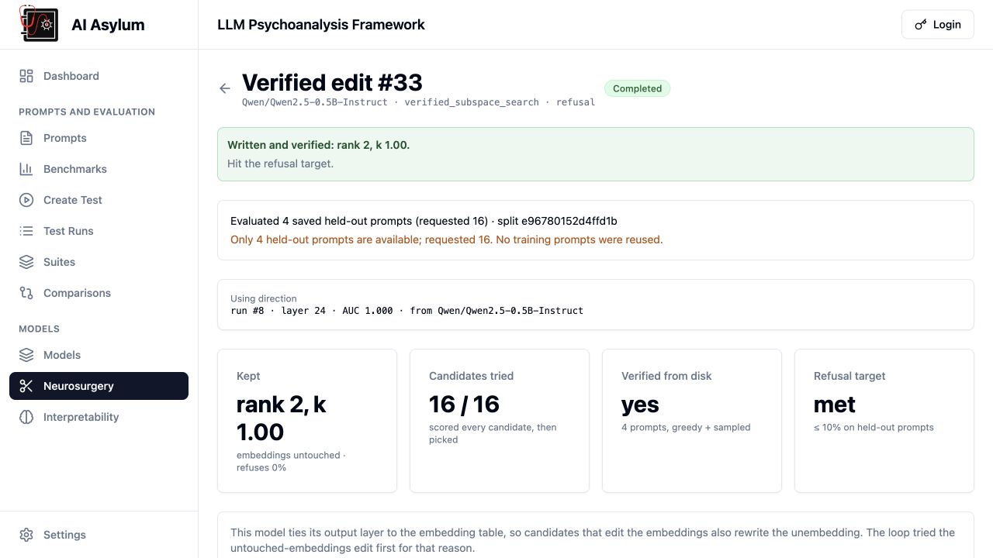This screenshot has height=558, width=993.
Task: Go to Test Runs
Action: pyautogui.click(x=99, y=231)
